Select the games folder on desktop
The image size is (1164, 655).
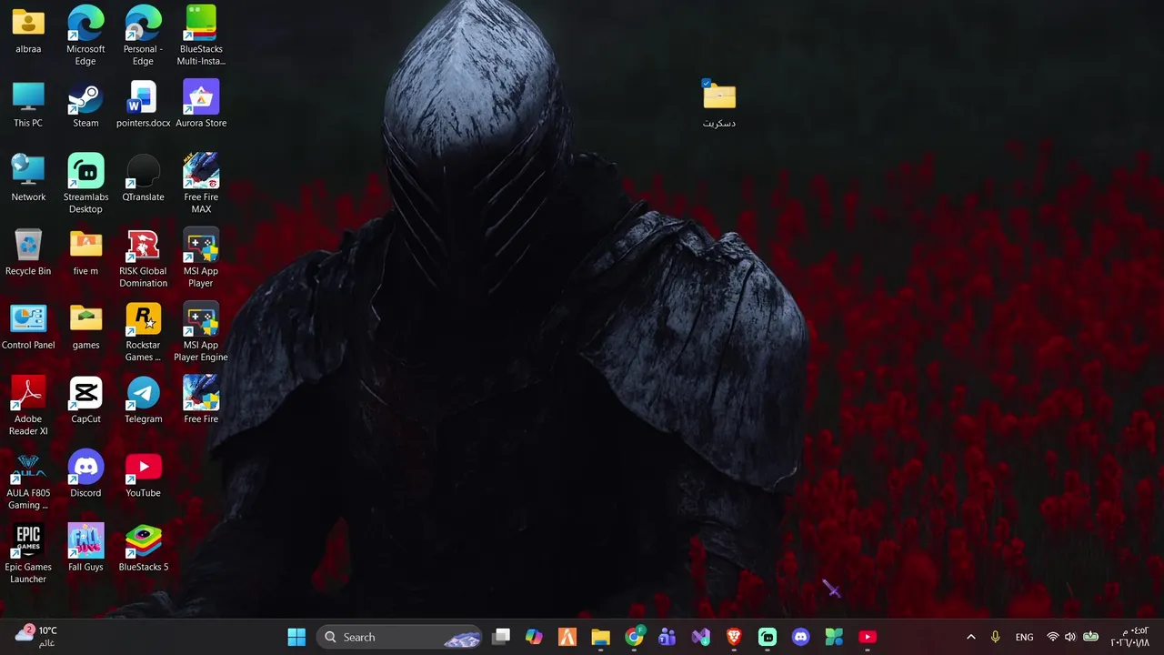(x=85, y=327)
